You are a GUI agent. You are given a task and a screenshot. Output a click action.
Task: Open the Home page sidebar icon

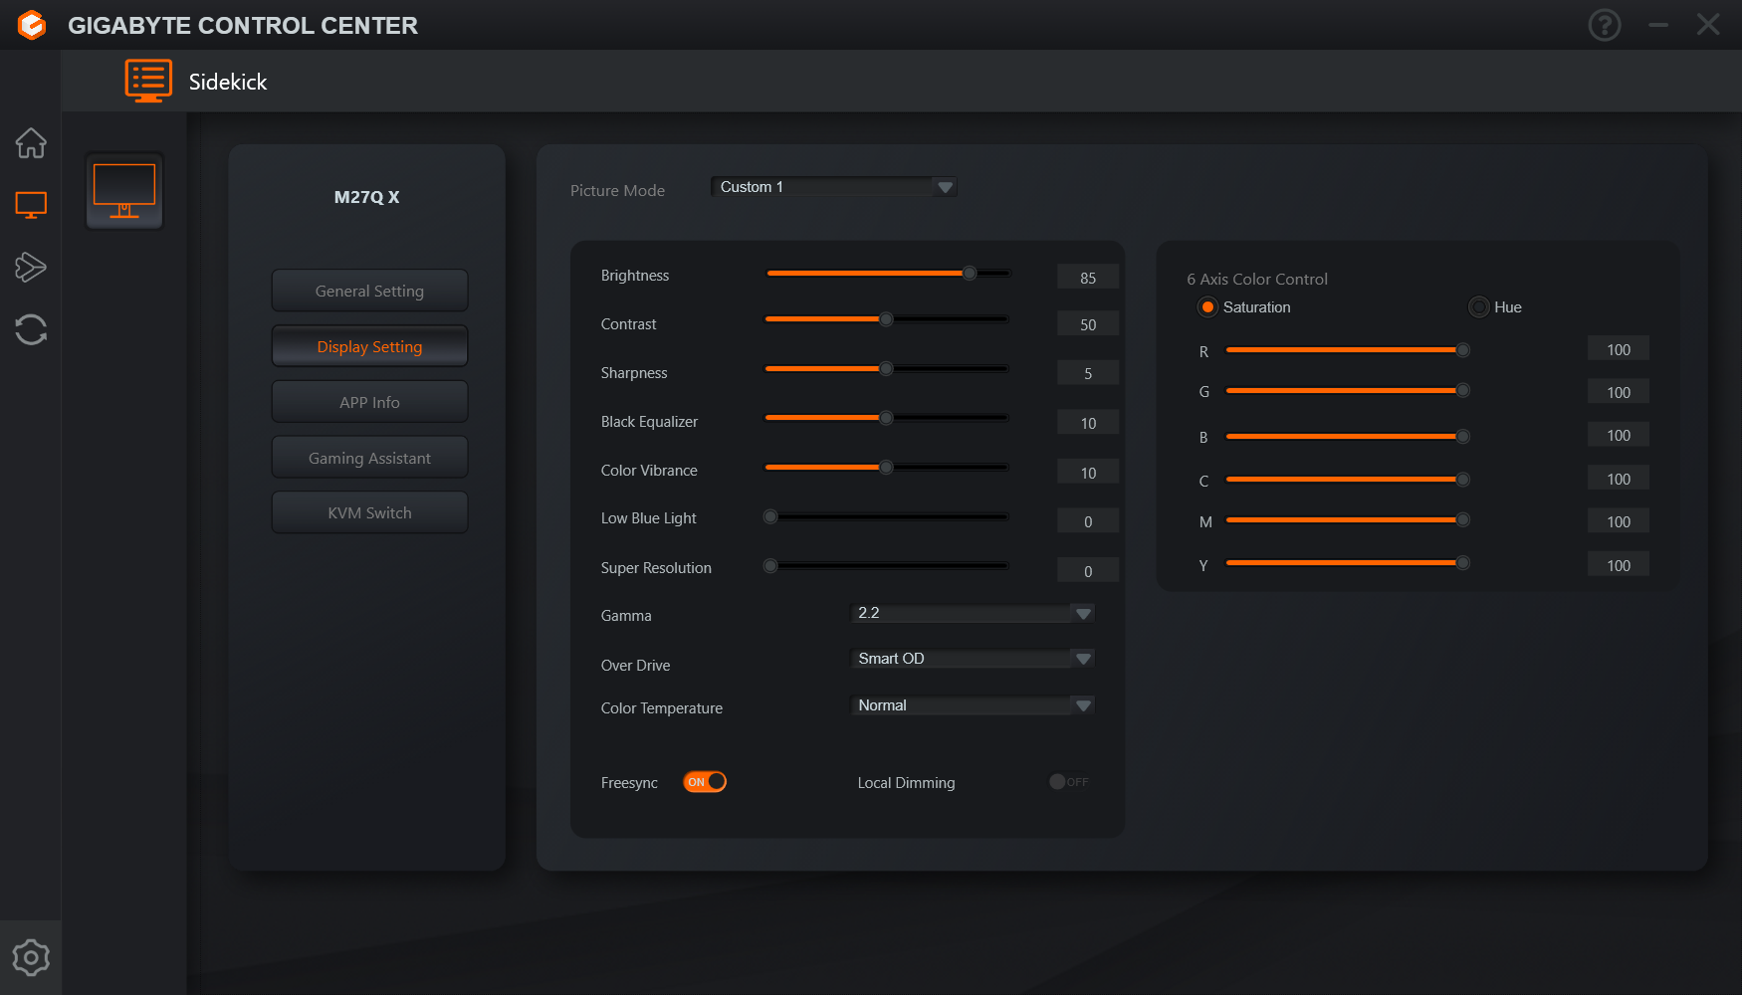tap(31, 143)
